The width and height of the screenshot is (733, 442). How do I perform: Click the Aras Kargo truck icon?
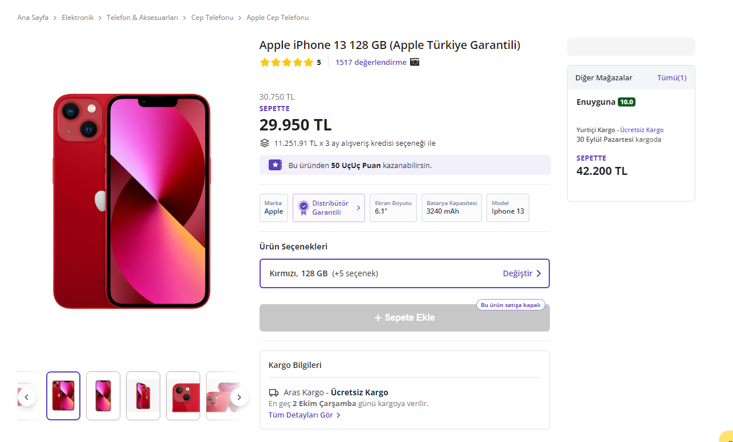(x=274, y=392)
